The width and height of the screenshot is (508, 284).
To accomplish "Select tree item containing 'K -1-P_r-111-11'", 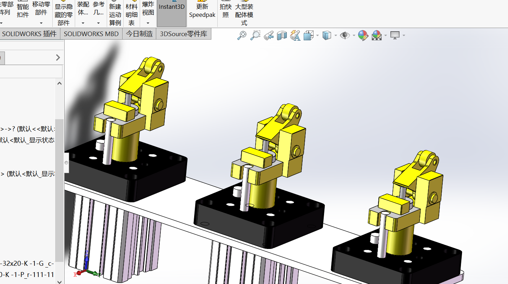I will [27, 274].
